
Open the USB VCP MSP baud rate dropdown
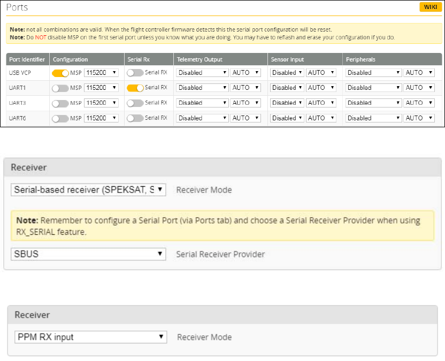click(x=101, y=72)
